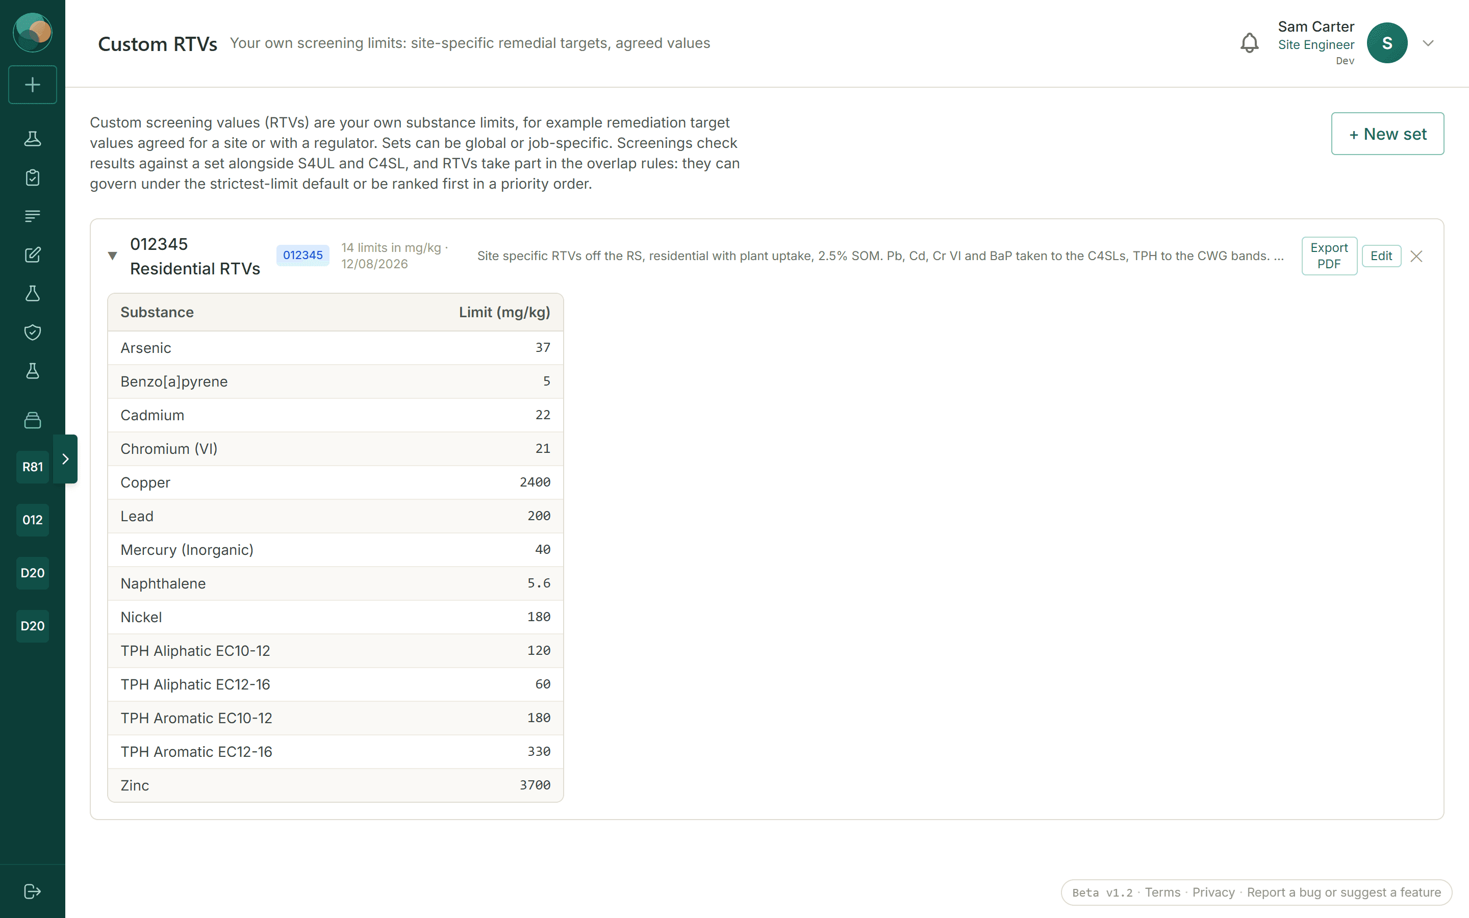Image resolution: width=1469 pixels, height=918 pixels.
Task: Select the Zinc substance name
Action: [x=135, y=785]
